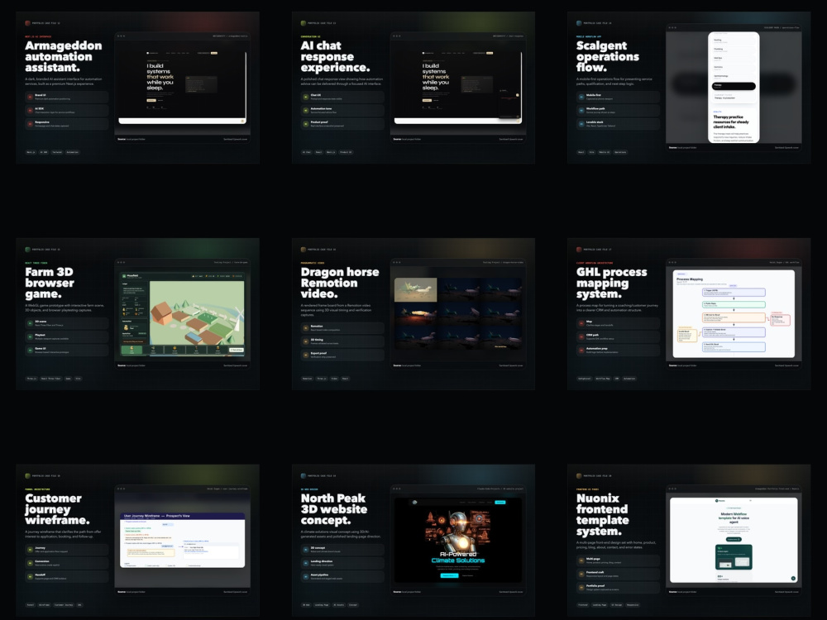Click the icon beside Chat UI feature
The width and height of the screenshot is (827, 620).
click(306, 97)
